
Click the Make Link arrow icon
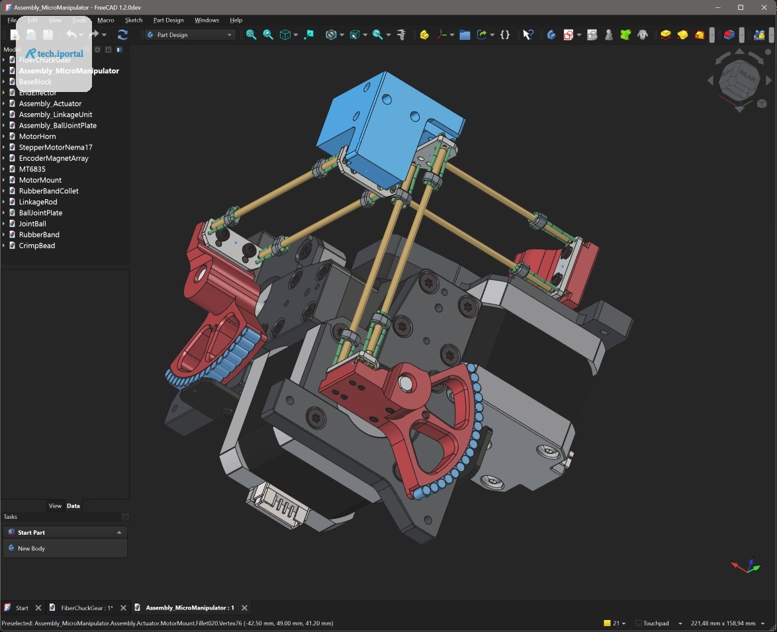482,34
